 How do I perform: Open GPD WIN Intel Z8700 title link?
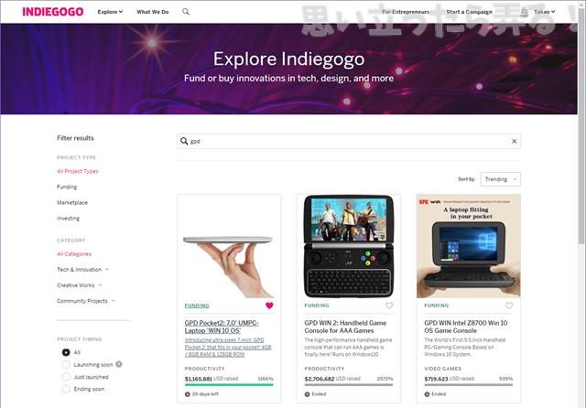click(466, 327)
